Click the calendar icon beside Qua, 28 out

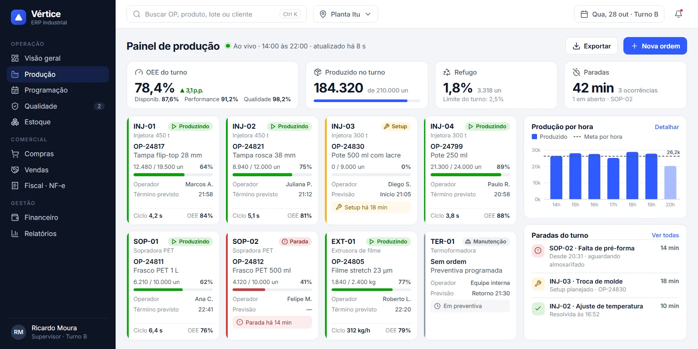584,14
